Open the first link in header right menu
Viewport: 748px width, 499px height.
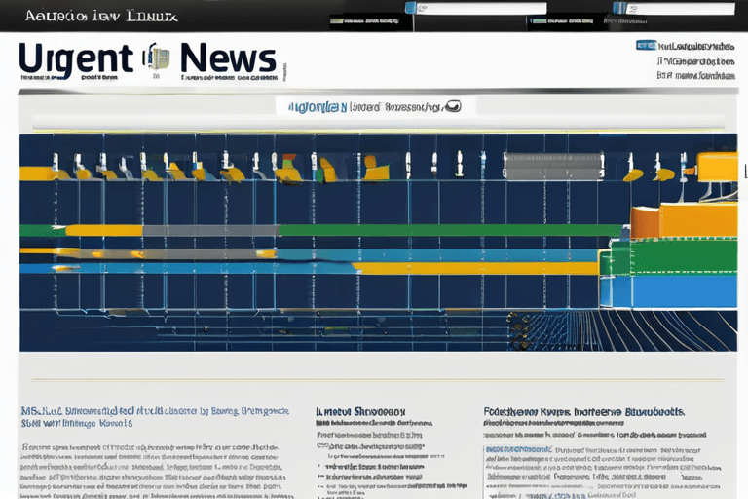(695, 45)
